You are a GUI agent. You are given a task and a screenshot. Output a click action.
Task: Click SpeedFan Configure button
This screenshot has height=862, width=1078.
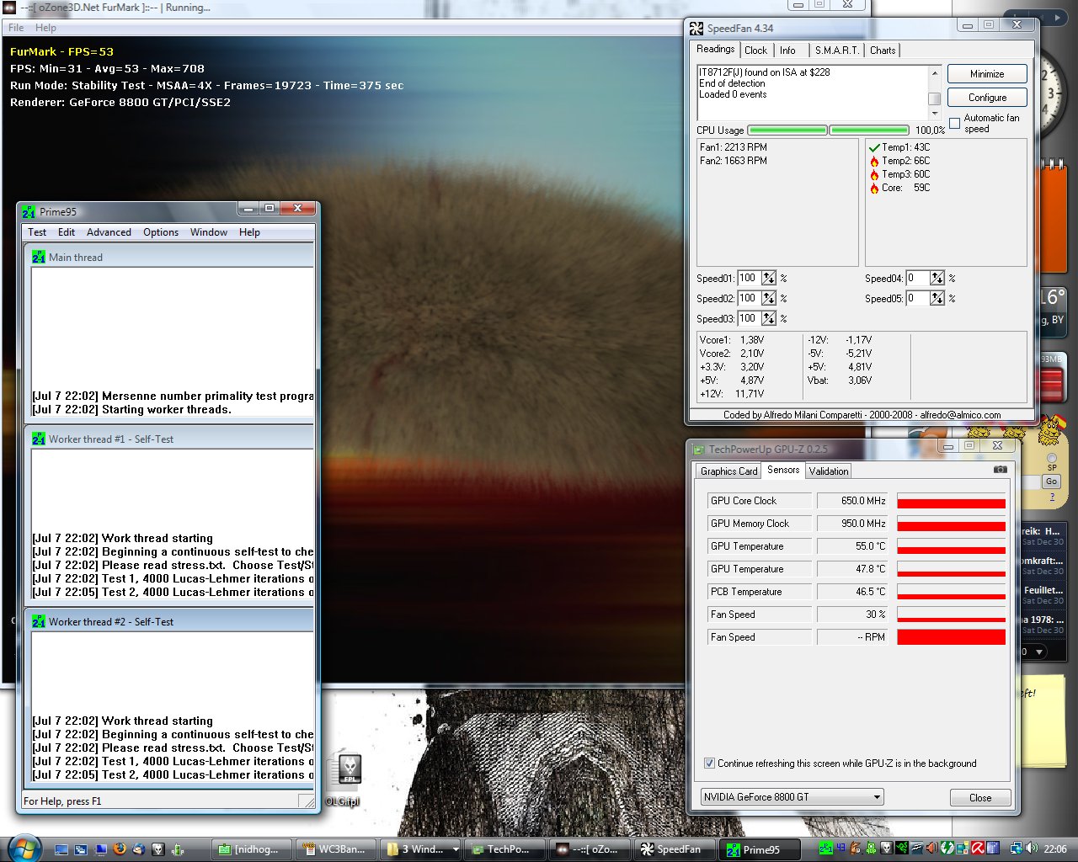(987, 98)
